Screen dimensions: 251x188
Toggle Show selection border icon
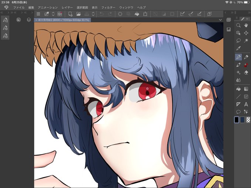coord(172,14)
